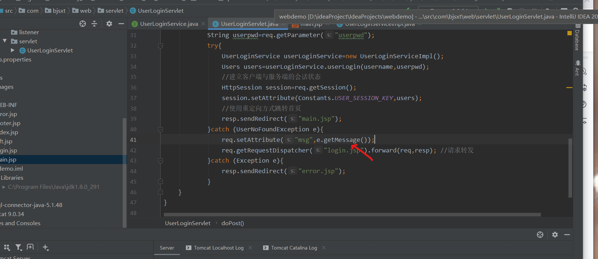Click src in the navigation bar
The image size is (598, 259).
click(x=9, y=11)
